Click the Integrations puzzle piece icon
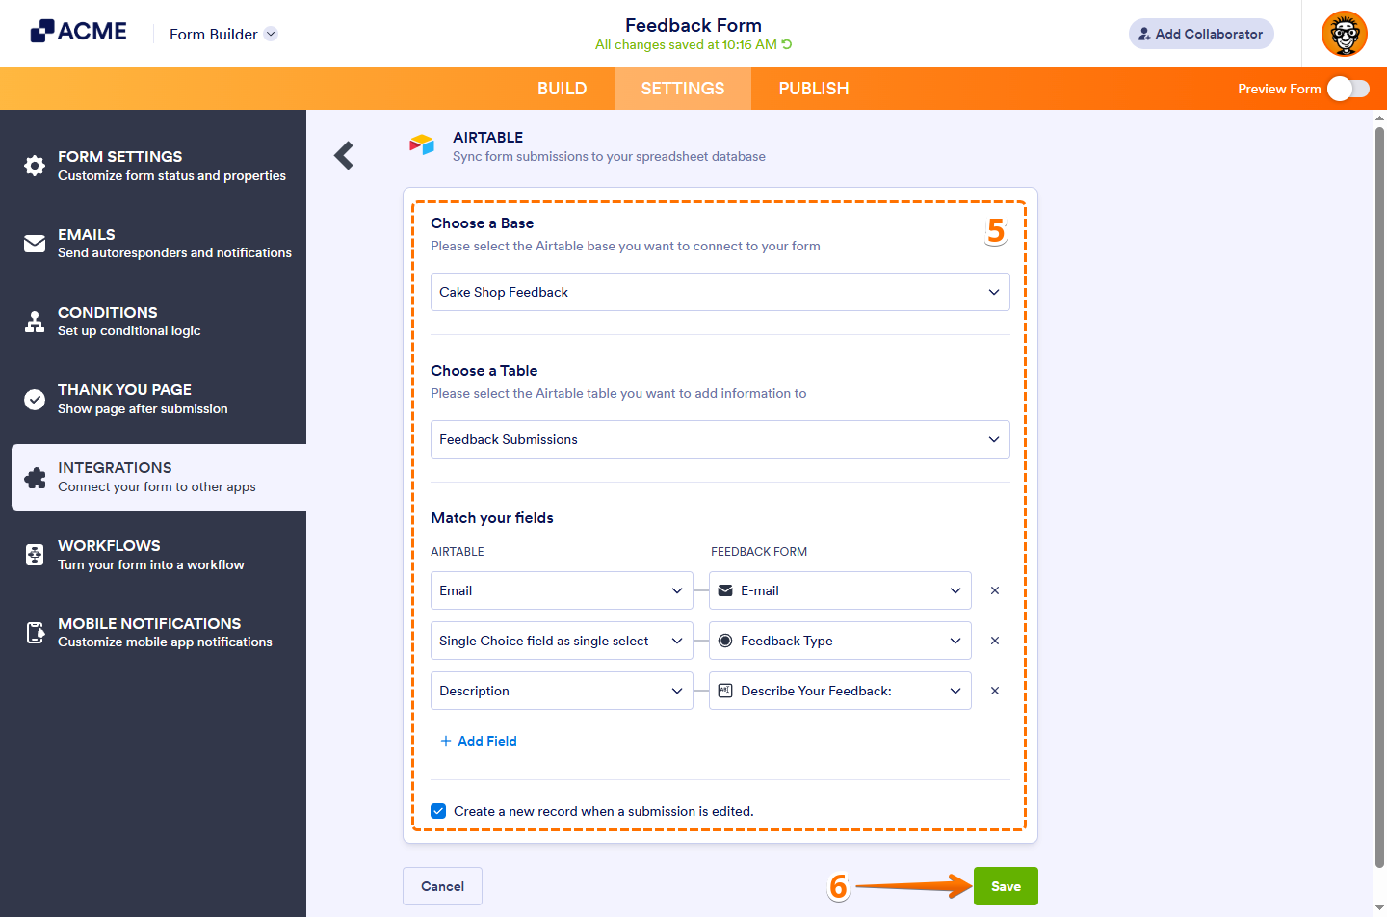1387x917 pixels. pyautogui.click(x=35, y=477)
